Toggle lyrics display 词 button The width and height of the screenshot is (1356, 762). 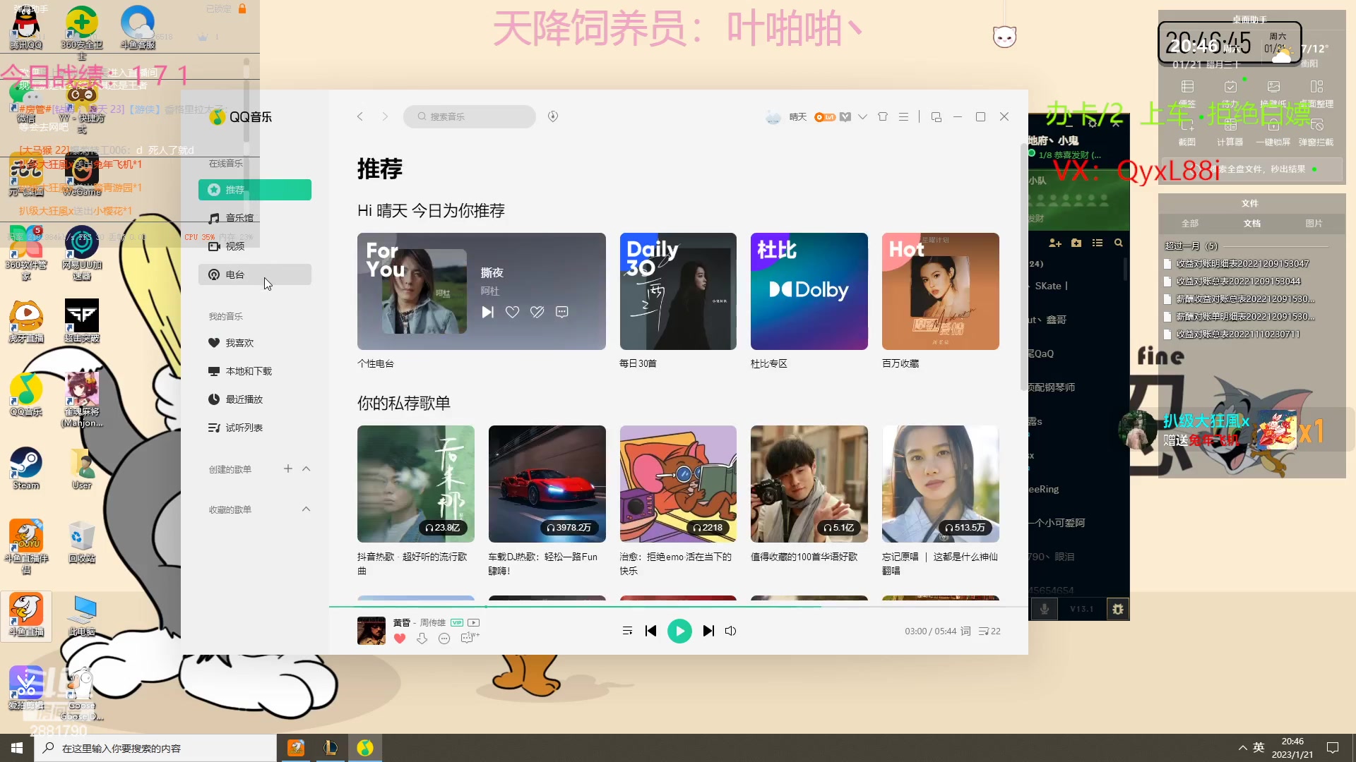pyautogui.click(x=965, y=631)
